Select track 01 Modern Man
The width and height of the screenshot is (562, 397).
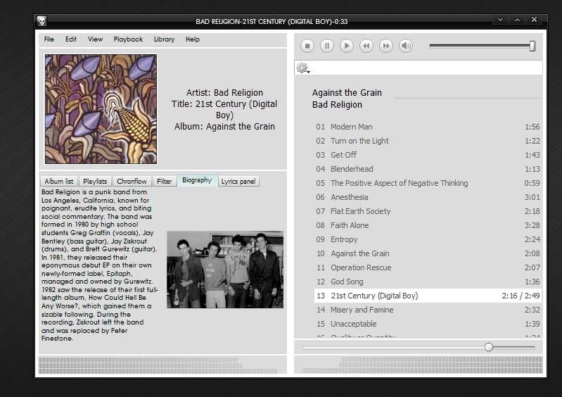(428, 127)
